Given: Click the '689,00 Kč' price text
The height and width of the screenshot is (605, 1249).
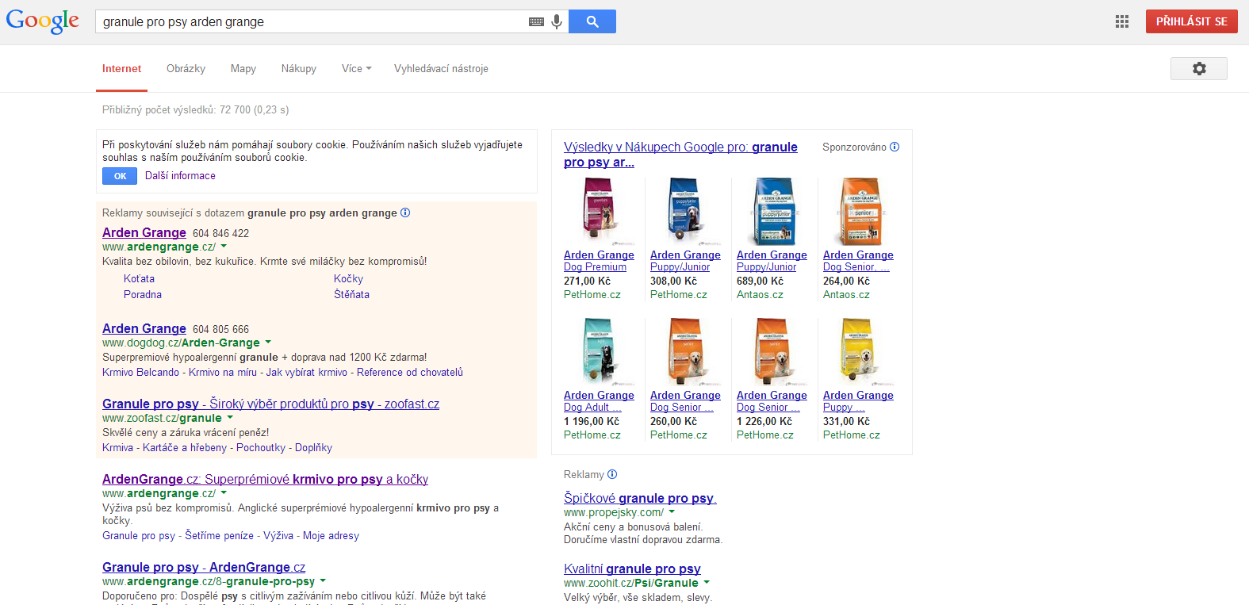Looking at the screenshot, I should (760, 281).
